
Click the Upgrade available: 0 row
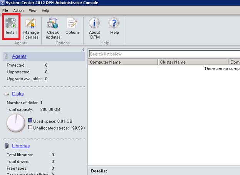click(27, 79)
